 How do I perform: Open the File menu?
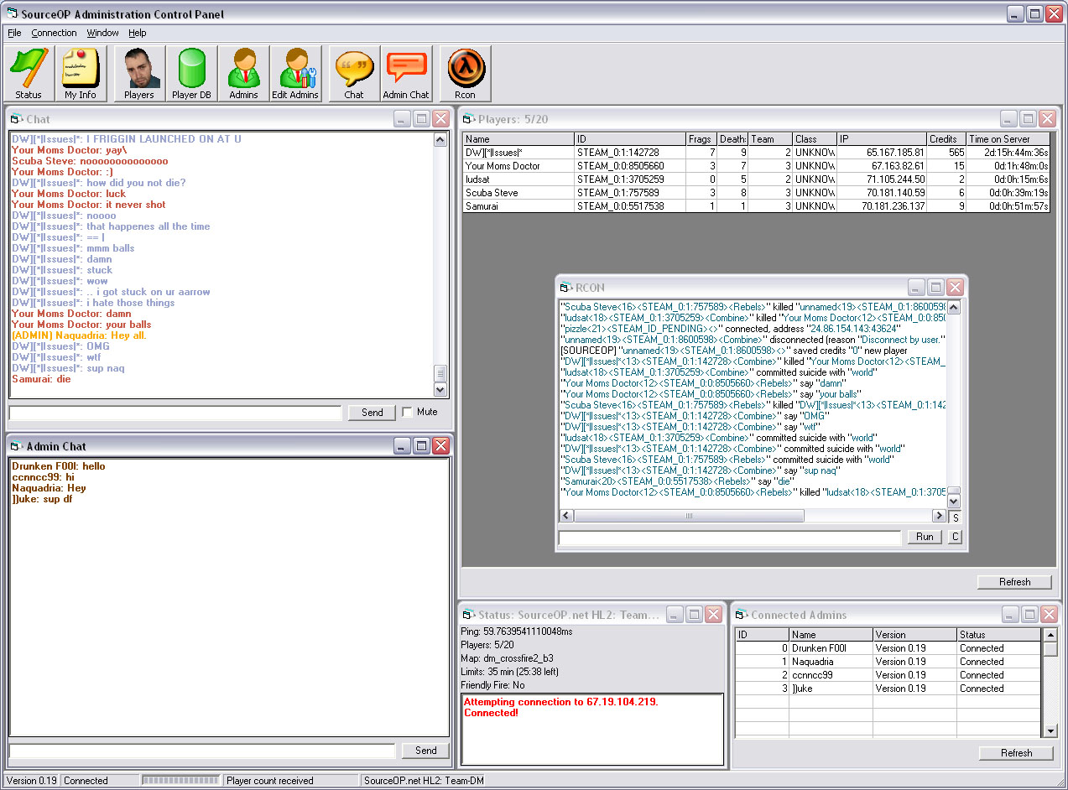14,33
